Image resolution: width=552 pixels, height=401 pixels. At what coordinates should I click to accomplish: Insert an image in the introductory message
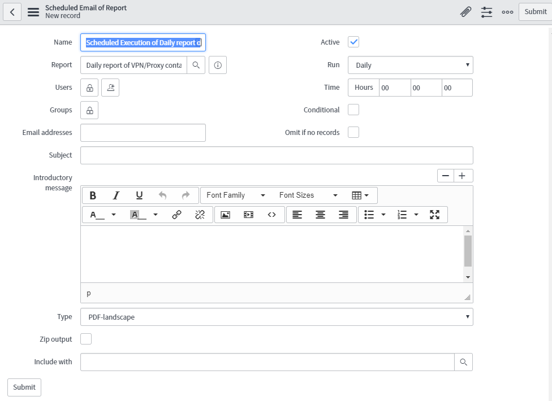tap(226, 214)
